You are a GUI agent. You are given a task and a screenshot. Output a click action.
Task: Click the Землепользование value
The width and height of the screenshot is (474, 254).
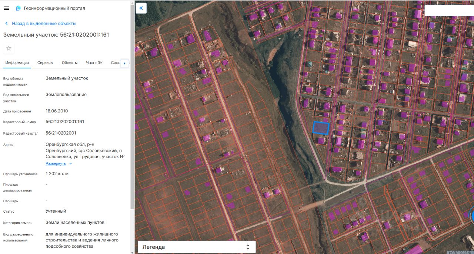[x=66, y=95]
